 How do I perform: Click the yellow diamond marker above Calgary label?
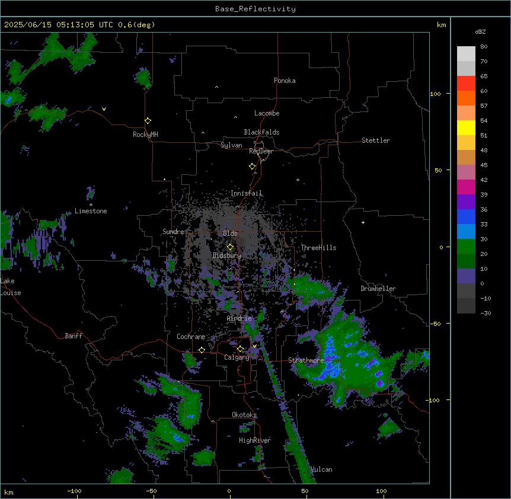[x=241, y=349]
